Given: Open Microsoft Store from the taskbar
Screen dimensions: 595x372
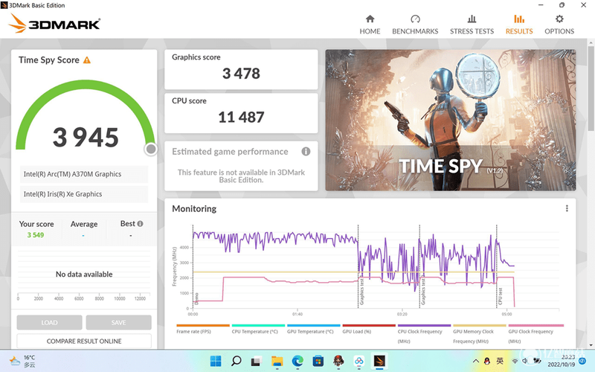Looking at the screenshot, I should click(x=318, y=361).
